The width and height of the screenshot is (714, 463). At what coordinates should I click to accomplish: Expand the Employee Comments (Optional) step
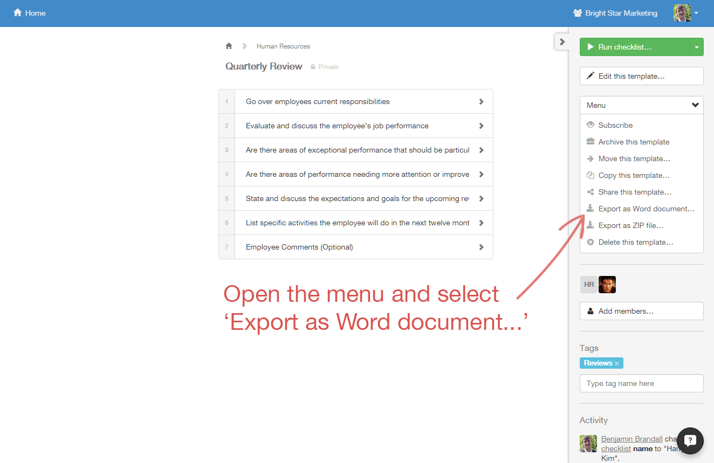pyautogui.click(x=481, y=247)
